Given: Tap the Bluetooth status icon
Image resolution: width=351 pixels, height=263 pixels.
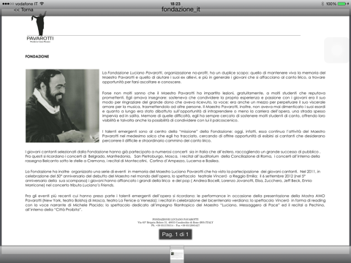Looking at the screenshot, I should [322, 4].
